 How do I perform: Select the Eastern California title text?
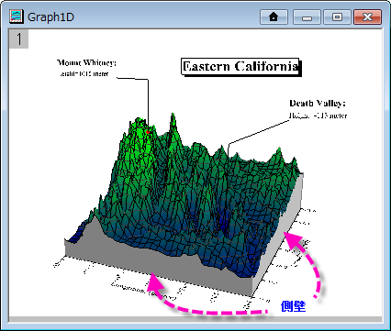coord(240,67)
